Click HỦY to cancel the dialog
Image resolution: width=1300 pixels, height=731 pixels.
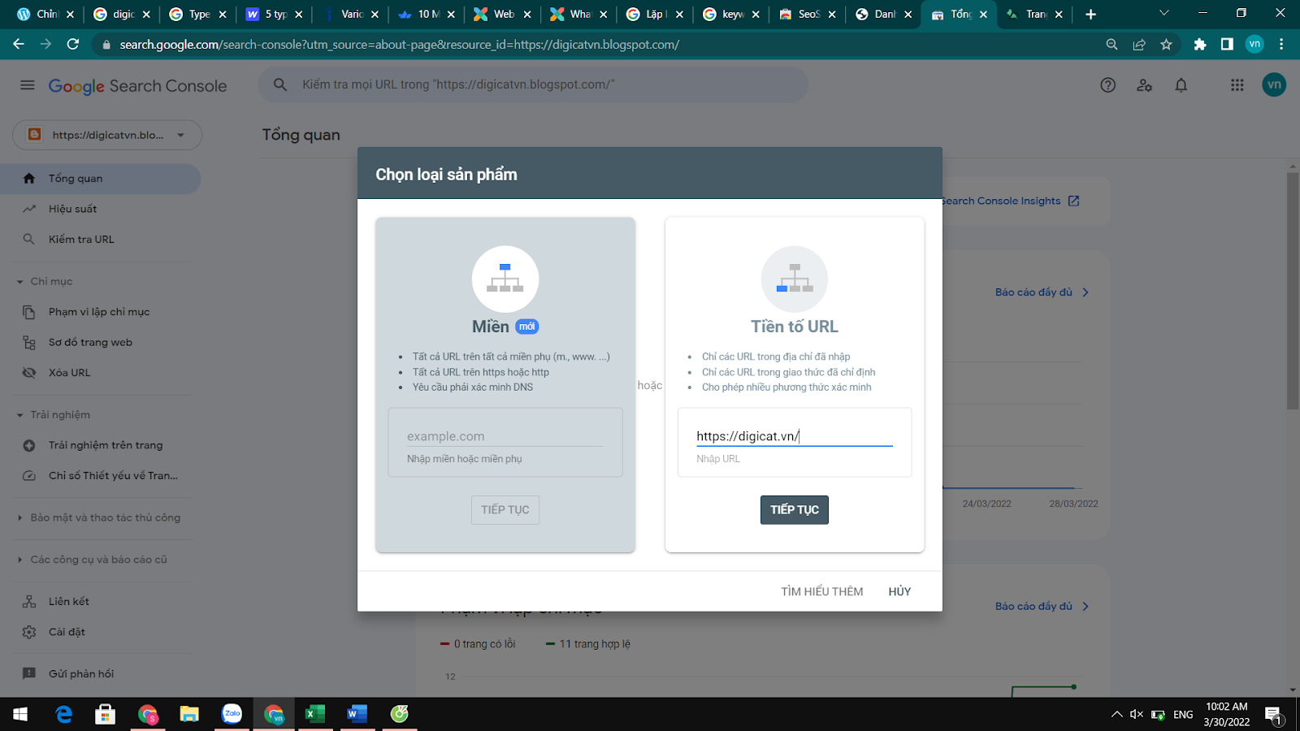tap(899, 591)
